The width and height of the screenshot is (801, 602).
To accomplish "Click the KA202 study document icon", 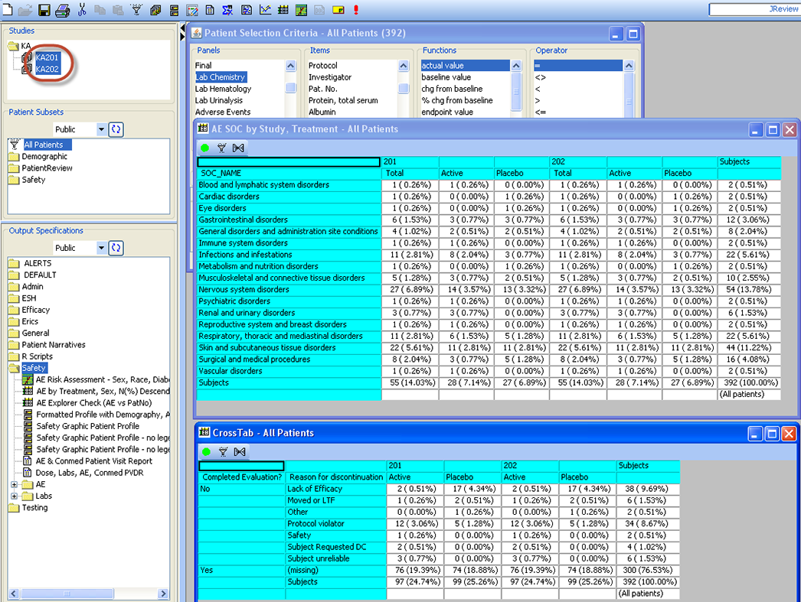I will point(27,69).
